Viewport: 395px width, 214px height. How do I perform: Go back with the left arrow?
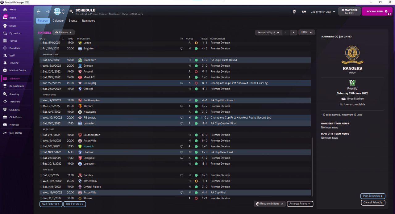click(39, 11)
